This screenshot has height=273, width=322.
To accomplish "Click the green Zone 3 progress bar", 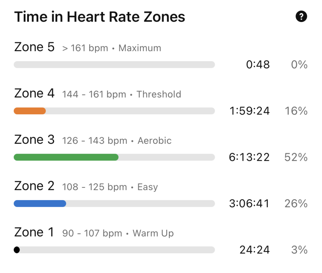I will tap(66, 157).
